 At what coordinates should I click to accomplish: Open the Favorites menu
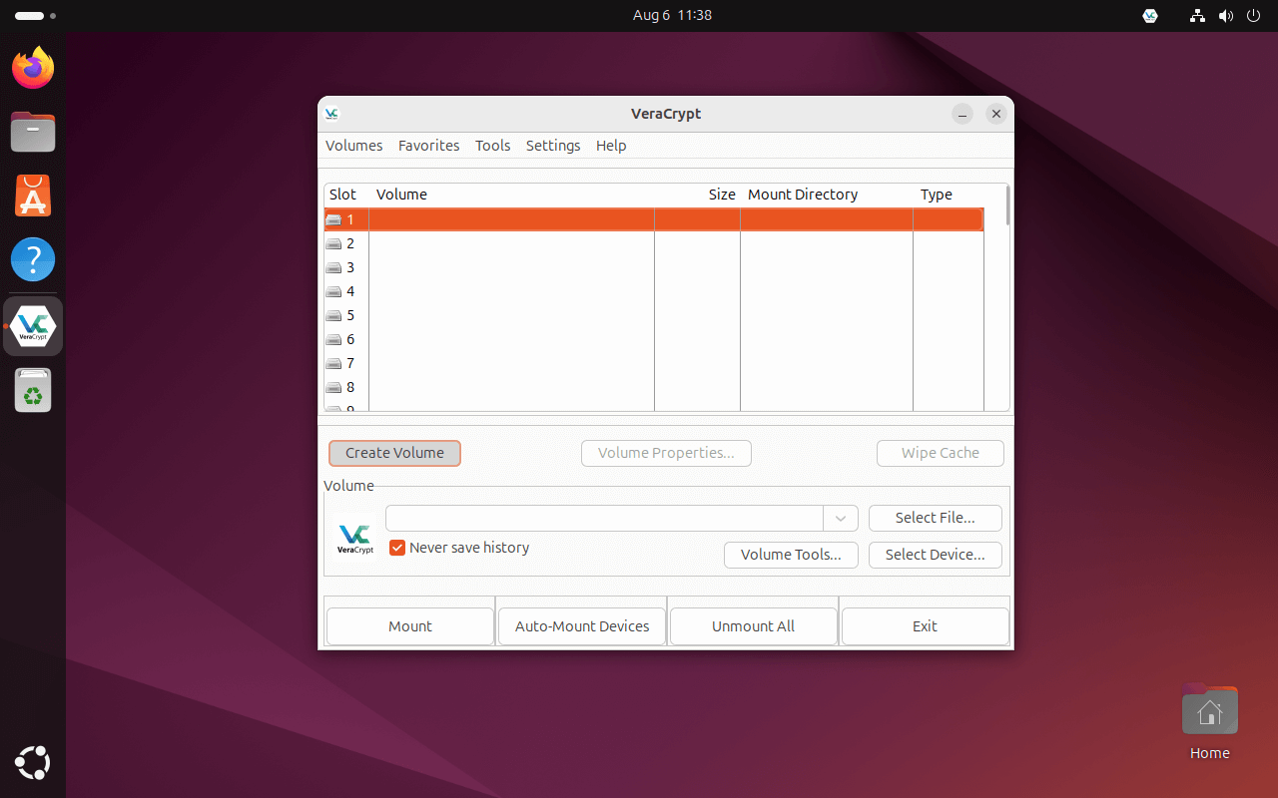pos(429,146)
